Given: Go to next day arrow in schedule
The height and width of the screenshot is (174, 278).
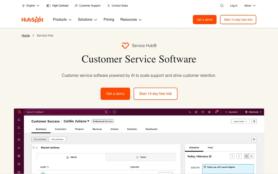Looking at the screenshot, I should (239, 156).
